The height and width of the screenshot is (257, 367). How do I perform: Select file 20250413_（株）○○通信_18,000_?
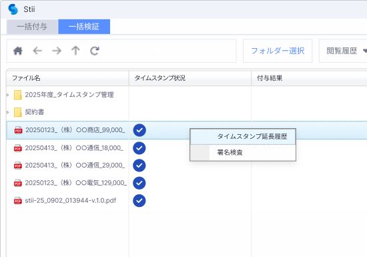tap(74, 148)
